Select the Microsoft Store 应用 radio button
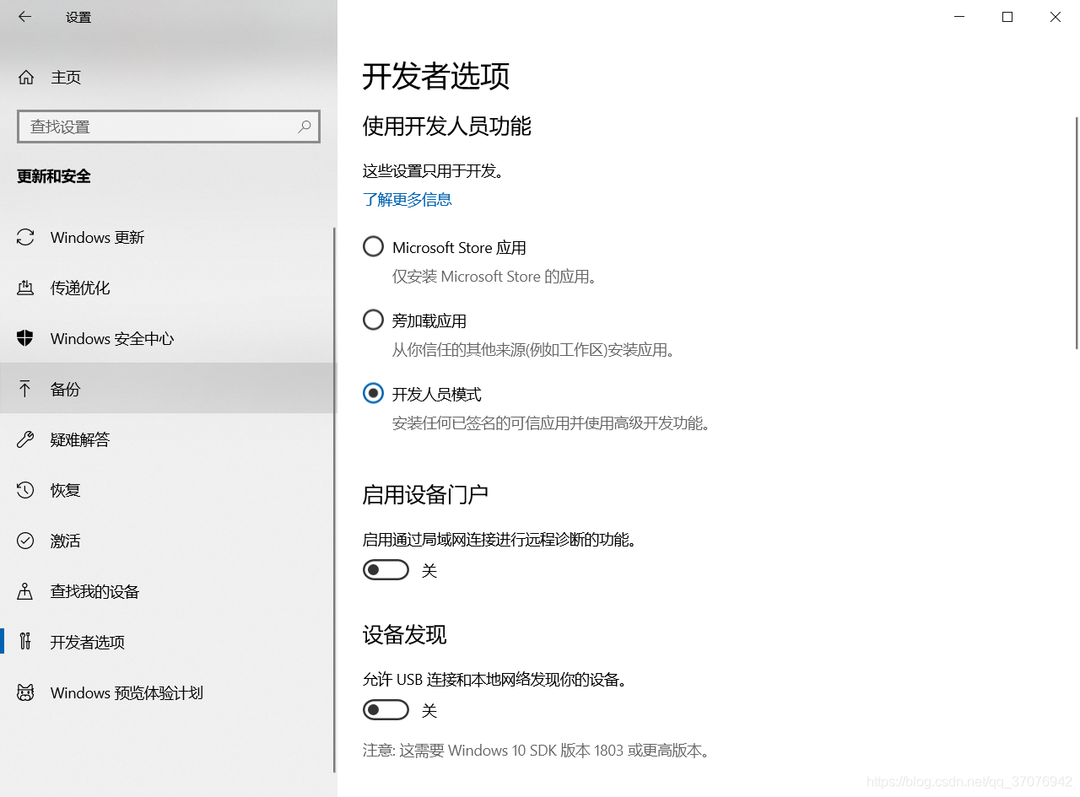 (x=373, y=247)
